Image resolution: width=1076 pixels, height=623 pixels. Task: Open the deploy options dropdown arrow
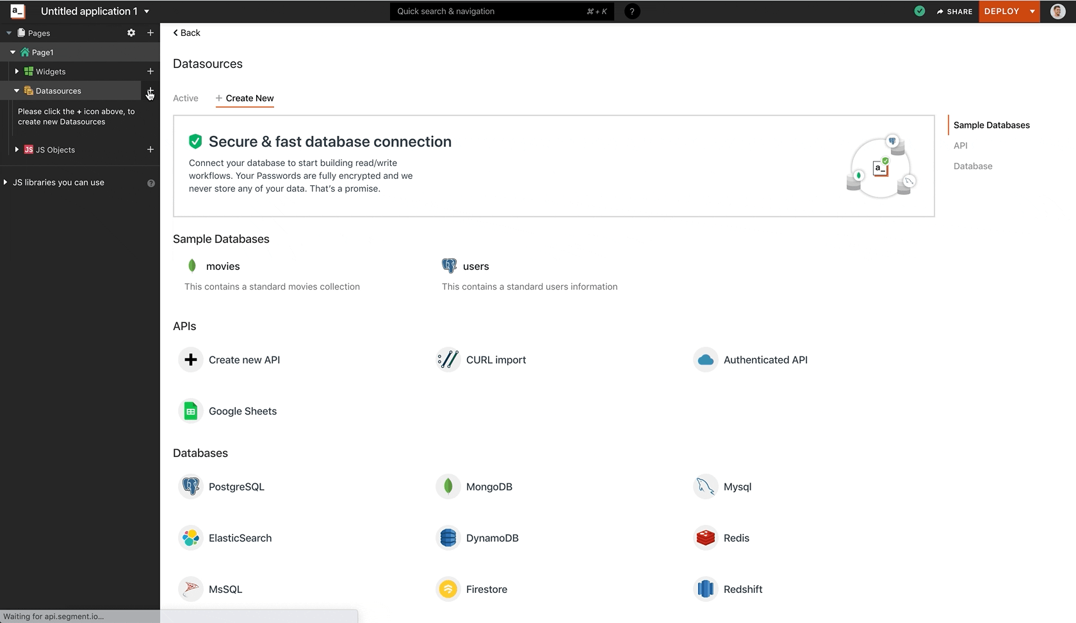pos(1032,12)
